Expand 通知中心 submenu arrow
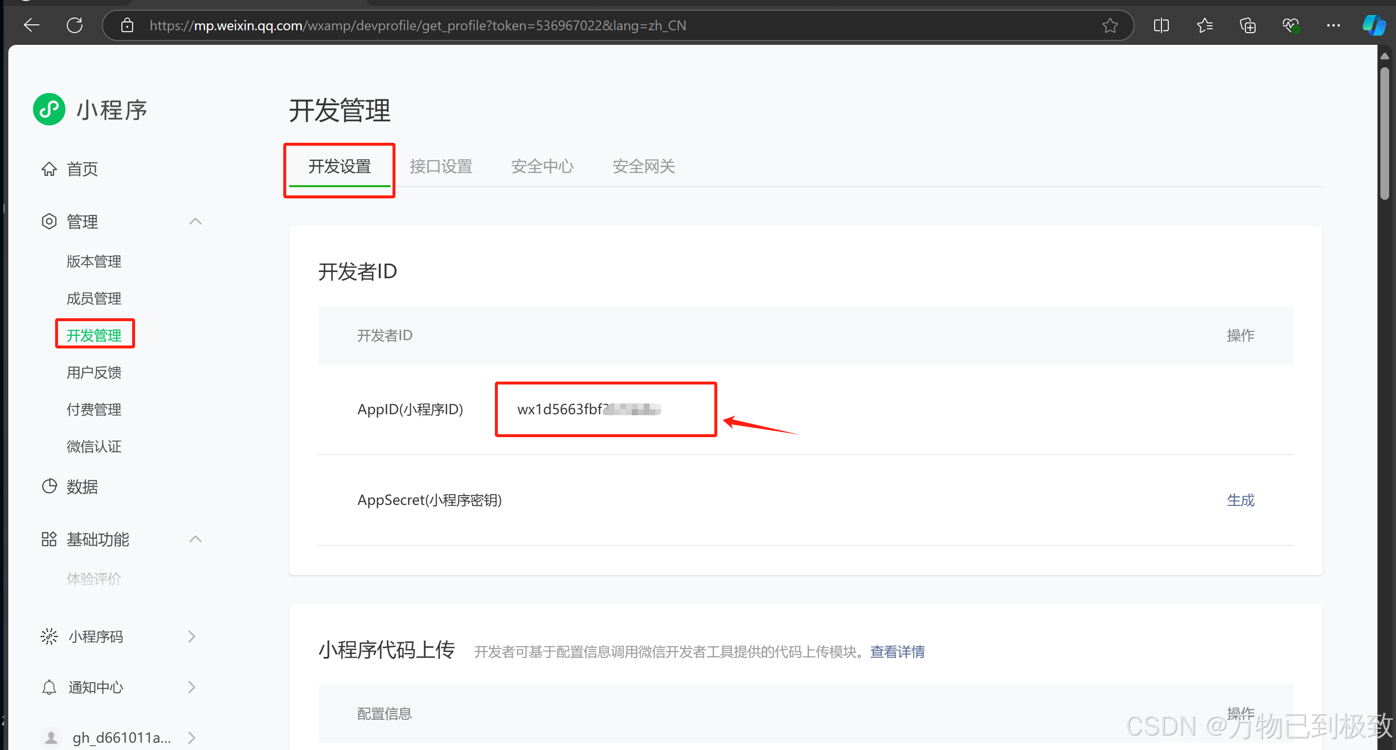 coord(191,687)
